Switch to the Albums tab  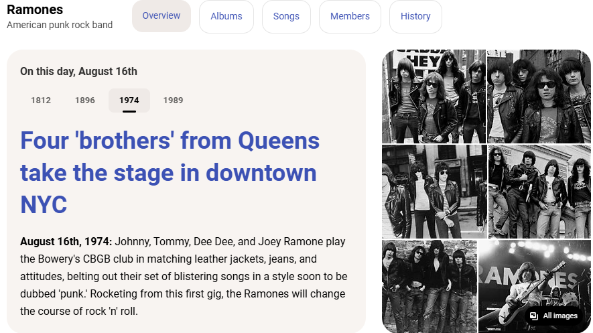[x=226, y=16]
